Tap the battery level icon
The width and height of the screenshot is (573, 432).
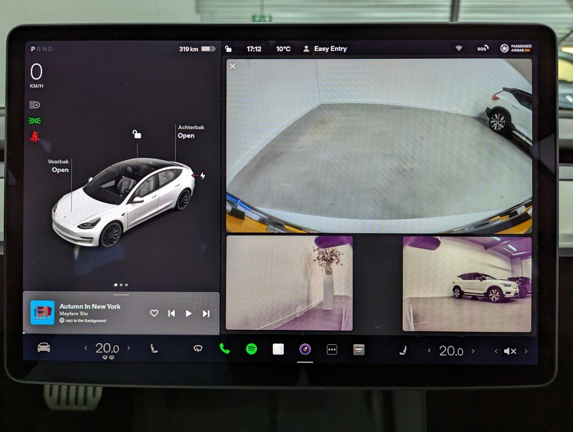(x=208, y=49)
